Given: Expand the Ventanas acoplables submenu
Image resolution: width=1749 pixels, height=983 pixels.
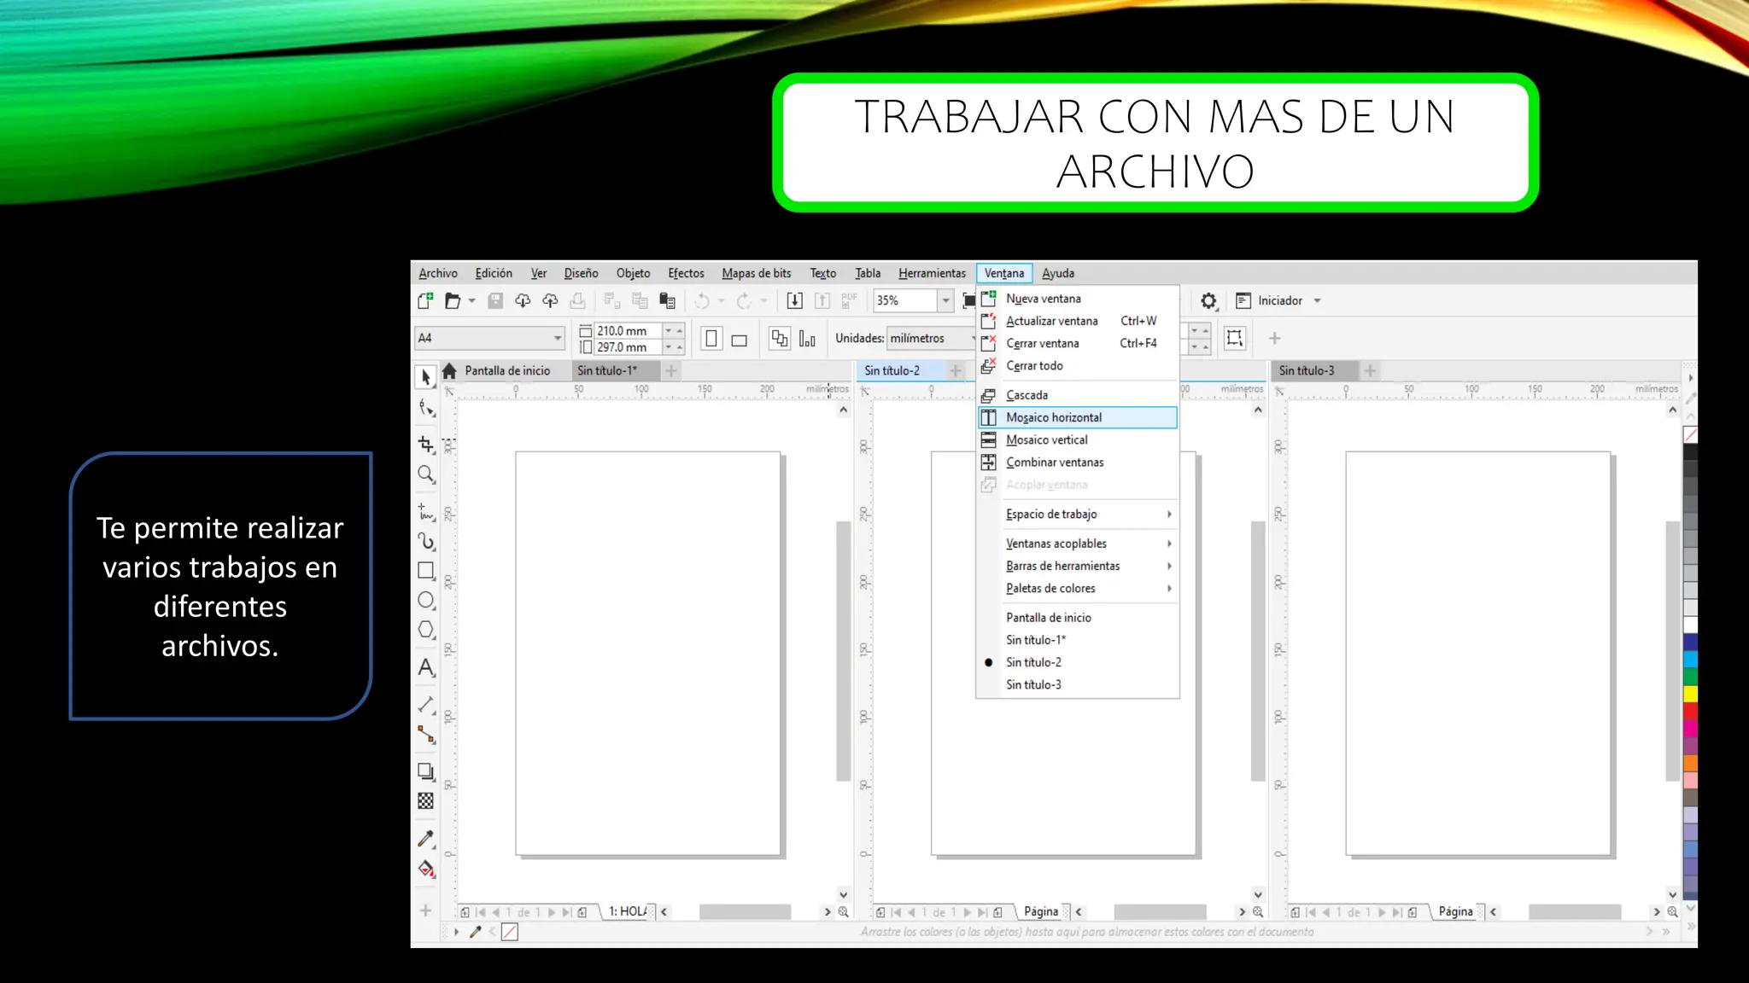Looking at the screenshot, I should click(x=1078, y=544).
